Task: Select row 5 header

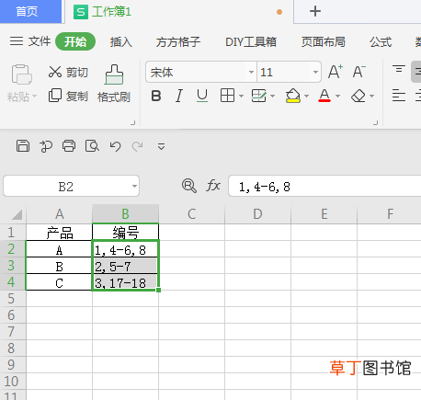Action: [x=13, y=298]
